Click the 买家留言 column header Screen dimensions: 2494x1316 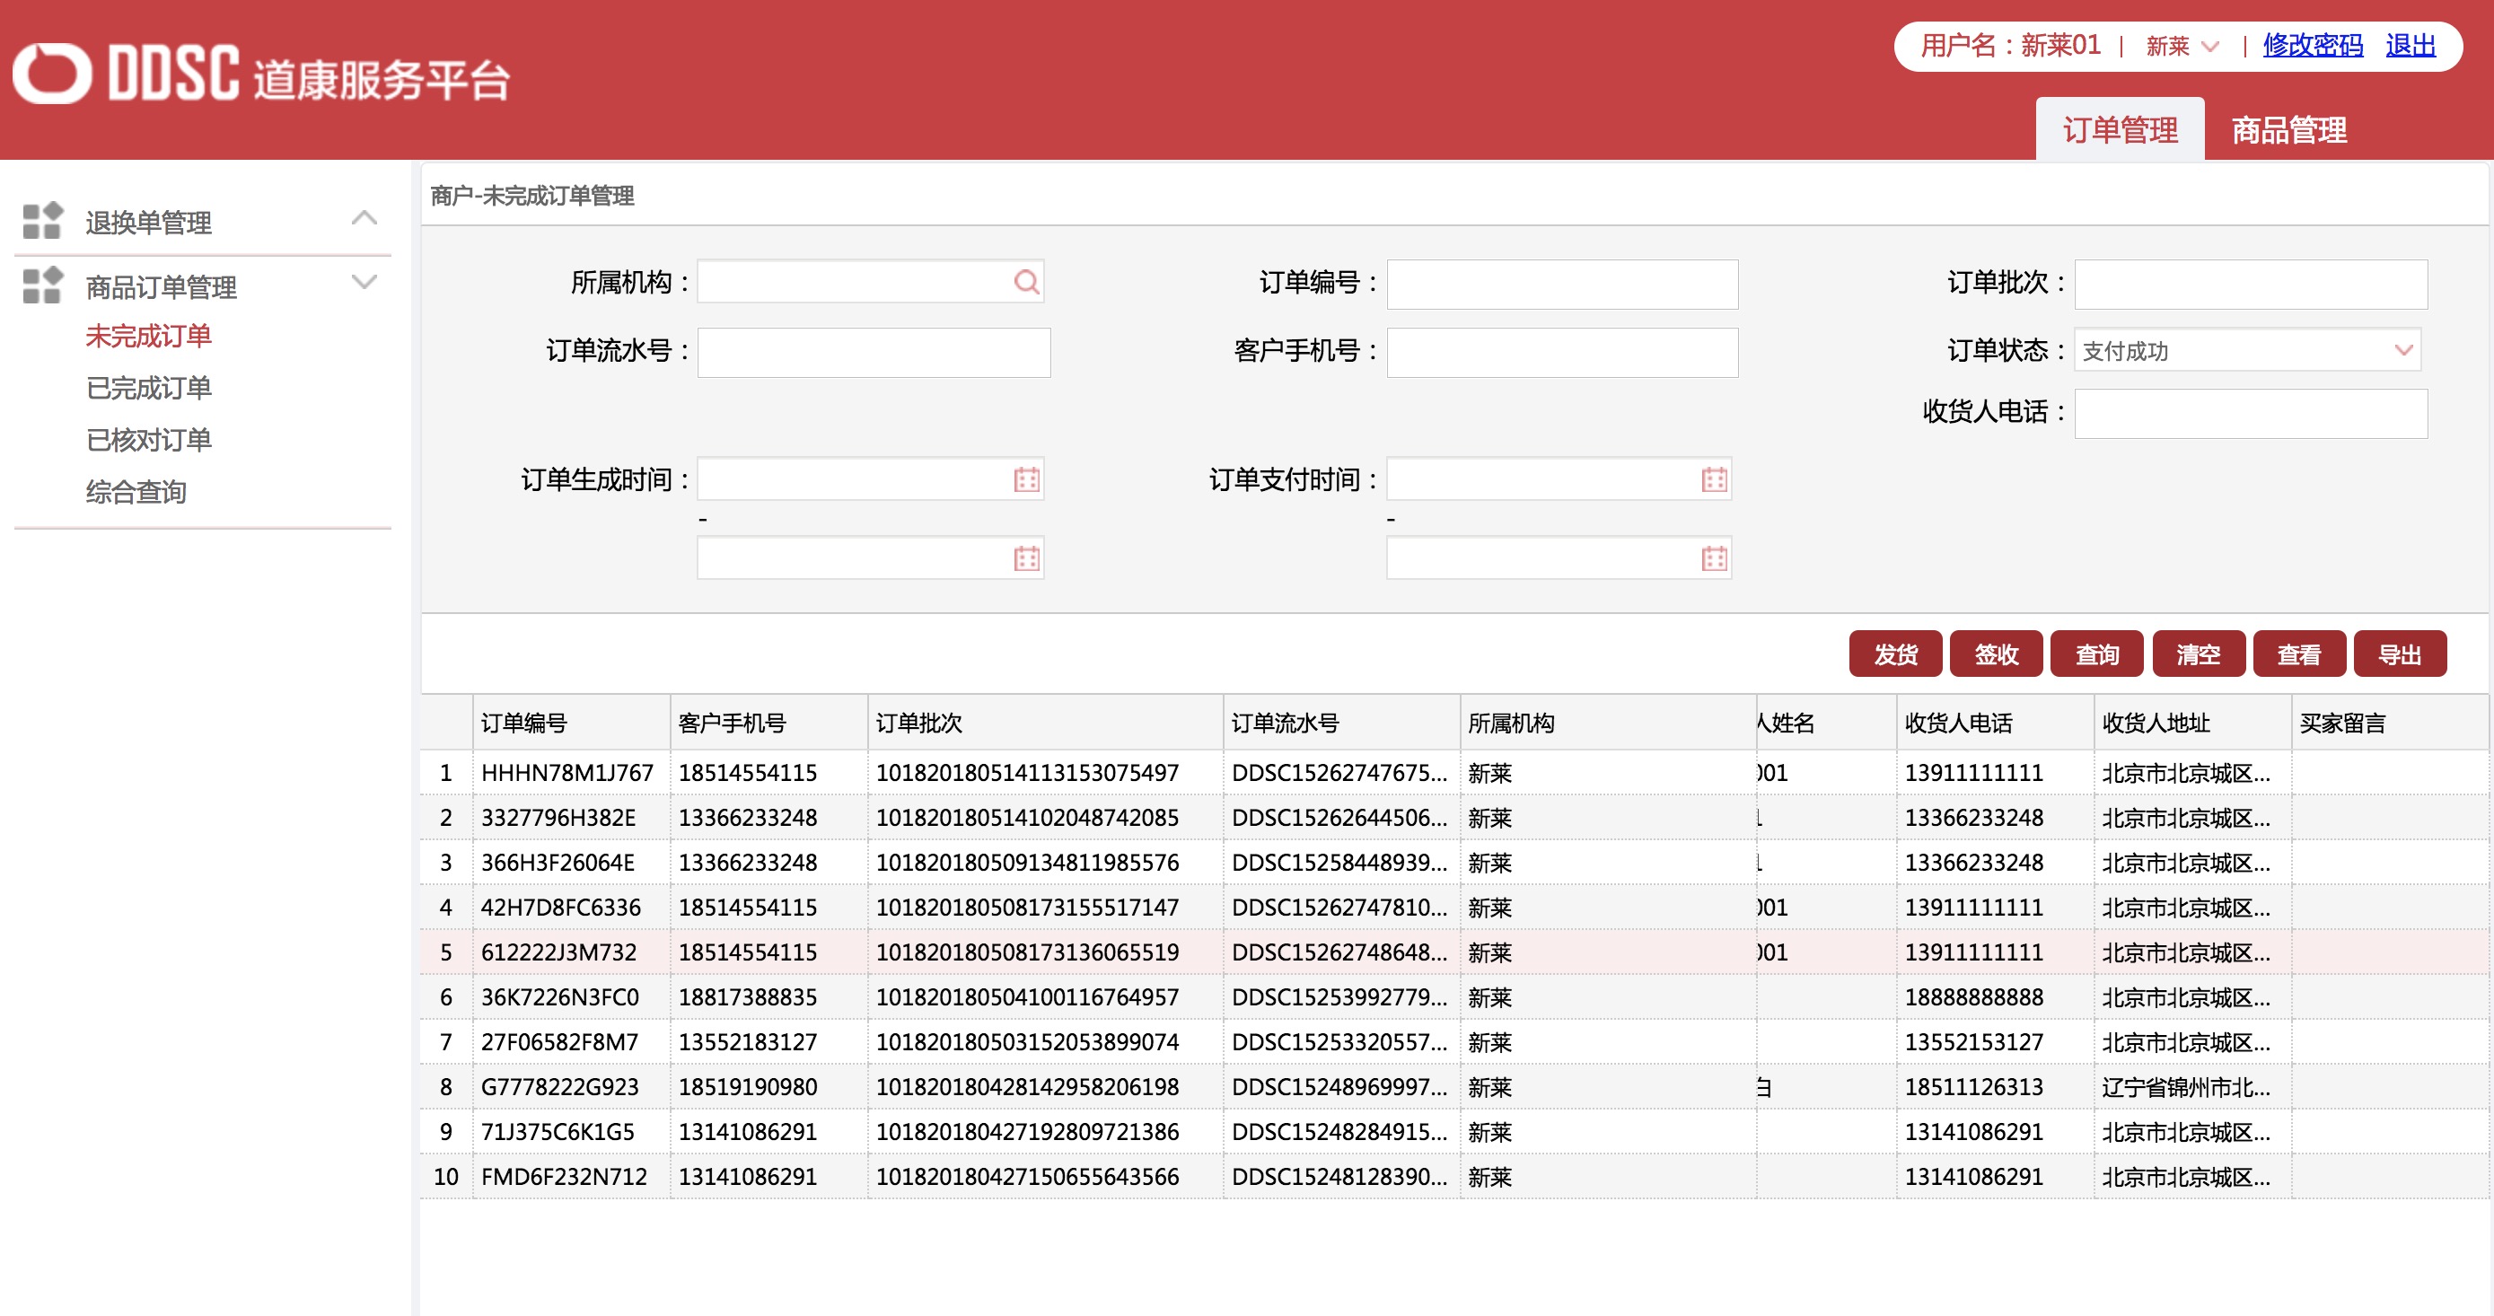2390,723
